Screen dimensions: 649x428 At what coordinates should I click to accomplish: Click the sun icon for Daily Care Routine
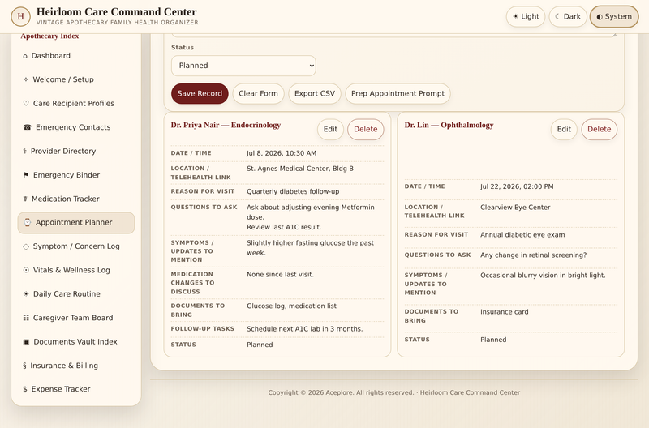point(26,294)
